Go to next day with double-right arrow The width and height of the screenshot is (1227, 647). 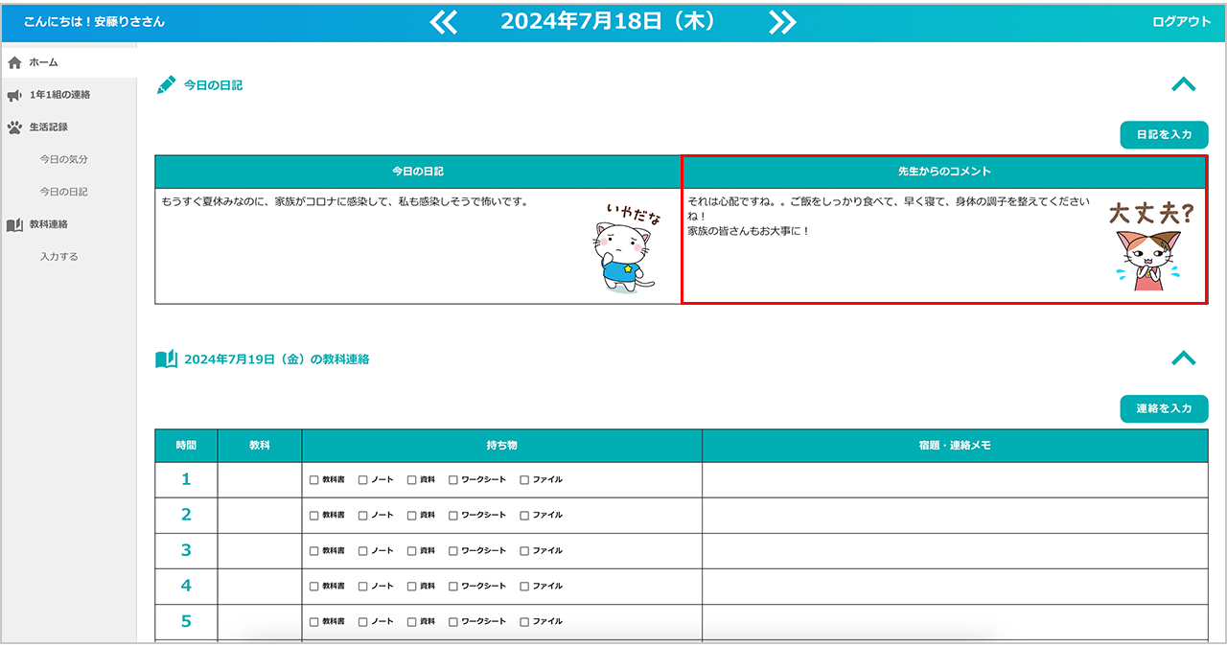[782, 22]
